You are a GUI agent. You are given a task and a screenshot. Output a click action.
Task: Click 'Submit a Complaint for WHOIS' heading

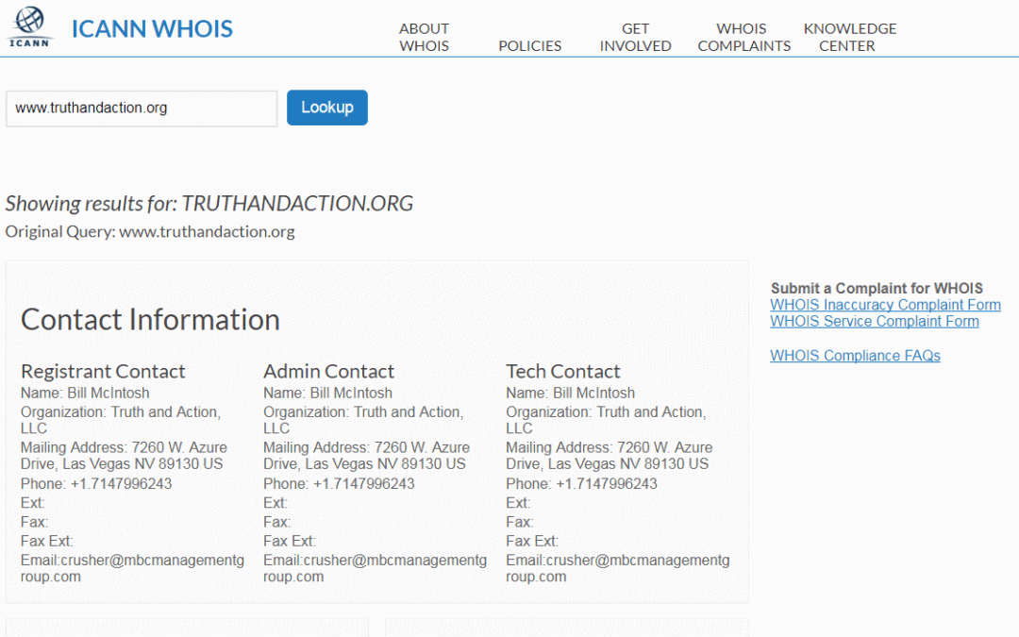click(x=877, y=288)
